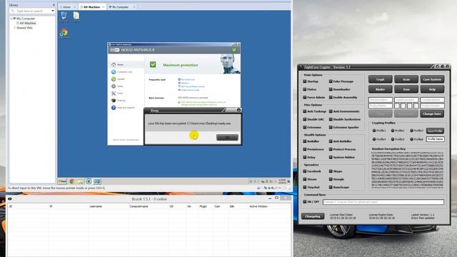Click the Save Profile button
The image size is (457, 257).
click(435, 131)
